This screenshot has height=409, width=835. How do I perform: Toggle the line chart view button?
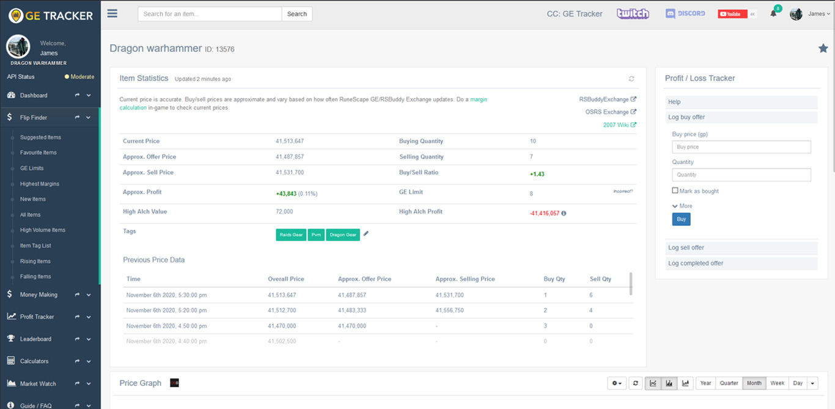[653, 383]
